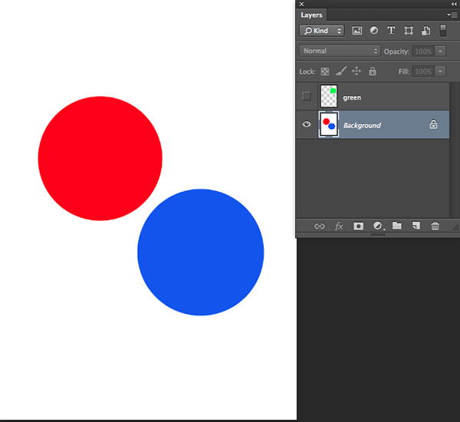
Task: Lock all padlock icon in Lock row
Action: click(373, 71)
